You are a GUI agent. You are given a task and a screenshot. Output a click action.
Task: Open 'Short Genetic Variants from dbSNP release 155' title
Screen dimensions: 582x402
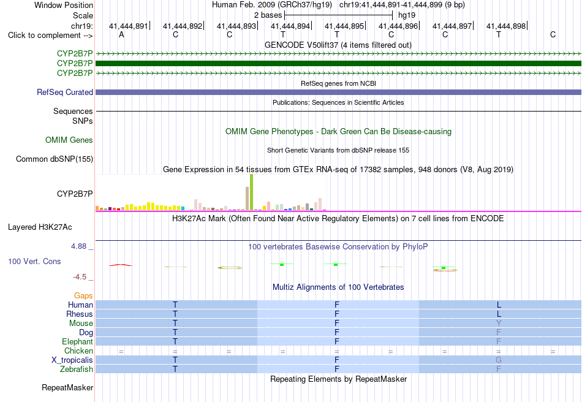(338, 150)
